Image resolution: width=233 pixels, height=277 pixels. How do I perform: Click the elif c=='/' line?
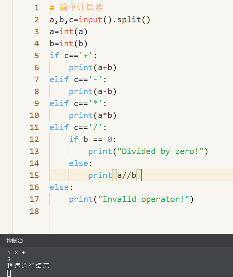coord(78,127)
